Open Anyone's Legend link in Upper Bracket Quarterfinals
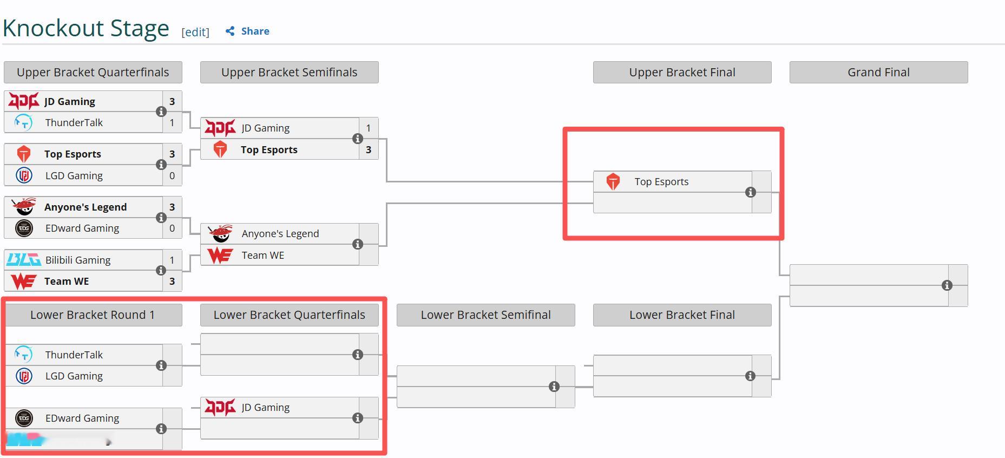The height and width of the screenshot is (458, 1005). pyautogui.click(x=86, y=207)
